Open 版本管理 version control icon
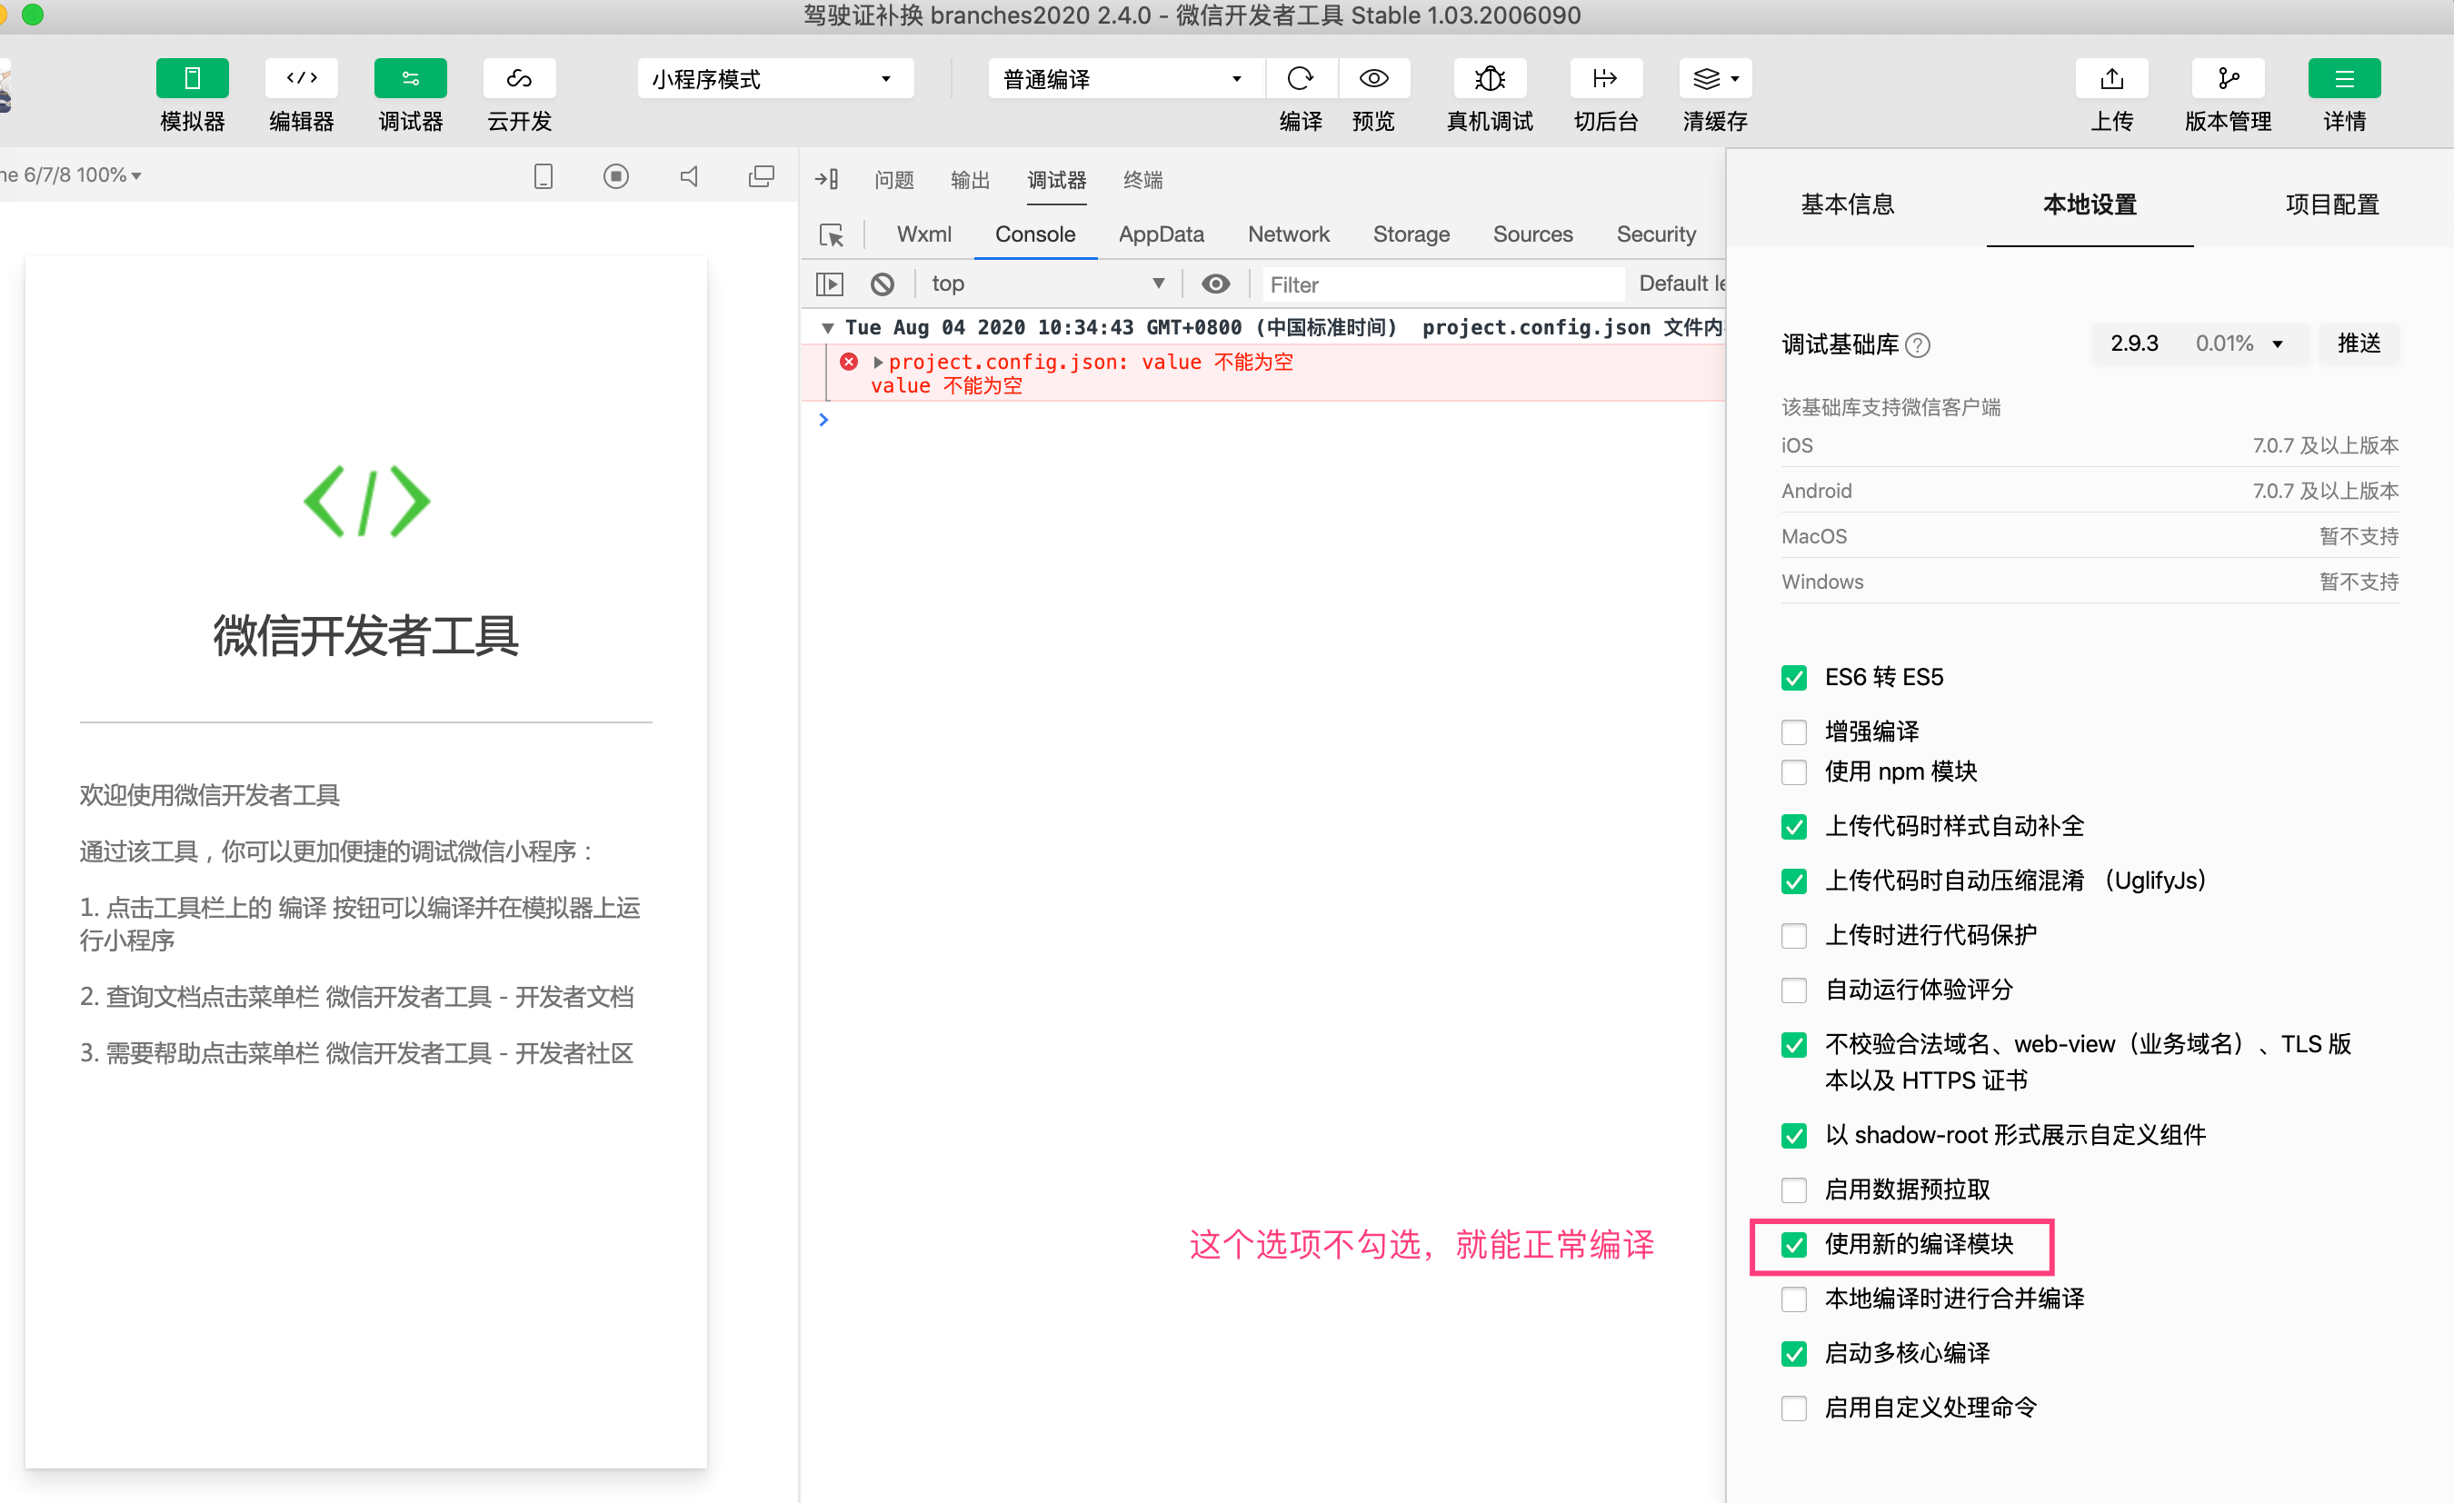This screenshot has width=2454, height=1503. [x=2228, y=79]
